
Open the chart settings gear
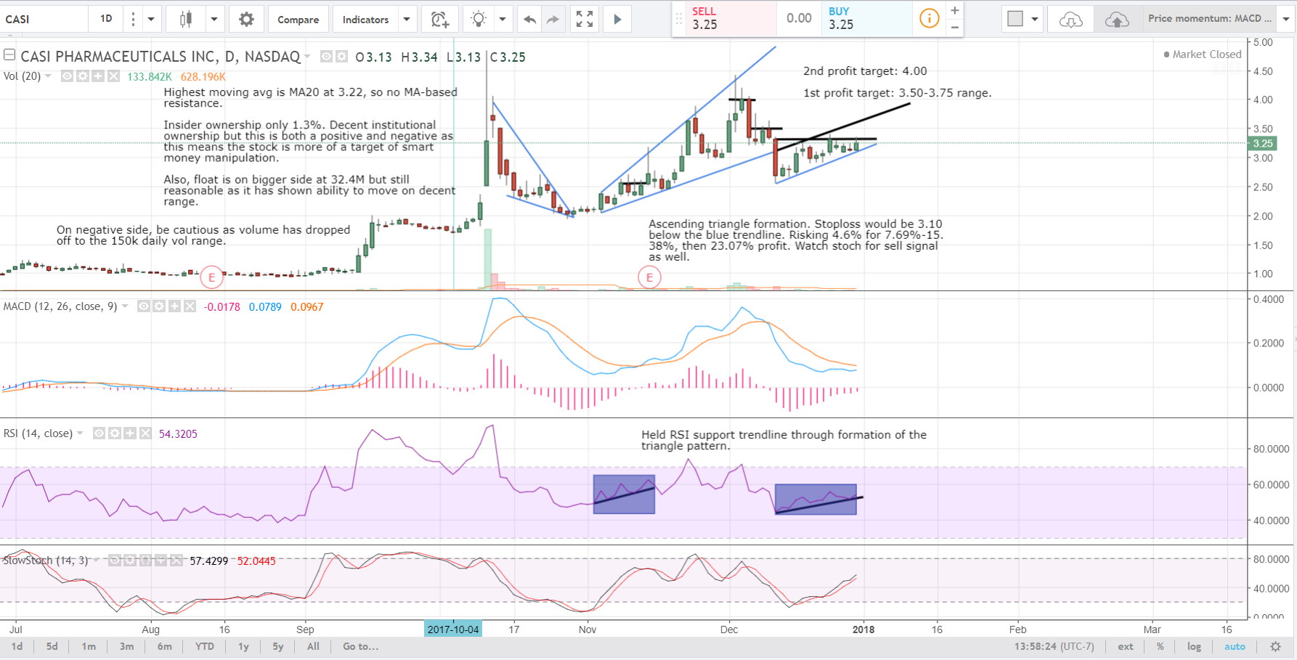click(246, 19)
